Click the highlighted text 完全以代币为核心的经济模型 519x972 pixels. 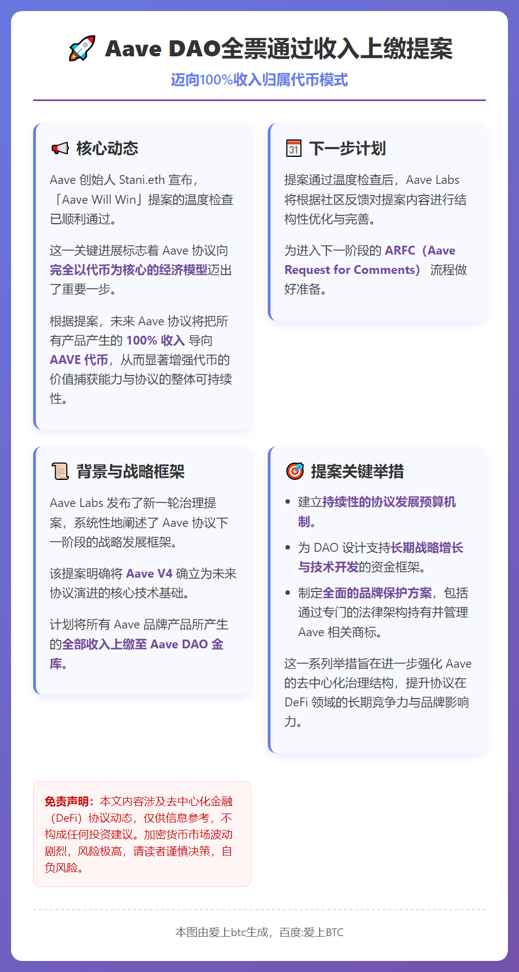129,270
